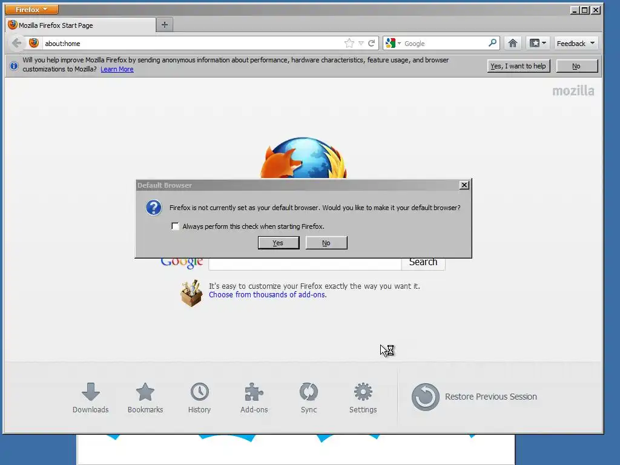This screenshot has width=620, height=465.
Task: Click the Firefox site identity icon
Action: click(x=34, y=43)
